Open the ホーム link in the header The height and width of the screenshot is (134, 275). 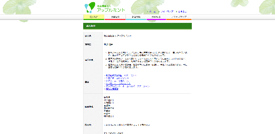tap(152, 11)
